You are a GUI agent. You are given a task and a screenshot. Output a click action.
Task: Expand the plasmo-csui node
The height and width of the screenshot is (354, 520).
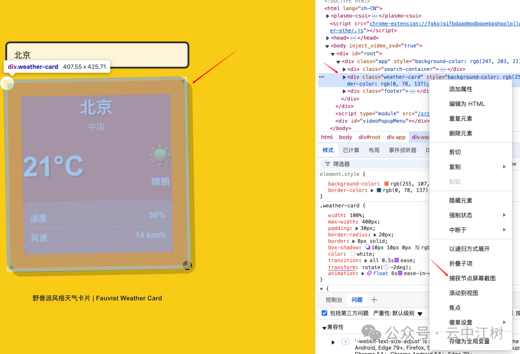[x=328, y=16]
